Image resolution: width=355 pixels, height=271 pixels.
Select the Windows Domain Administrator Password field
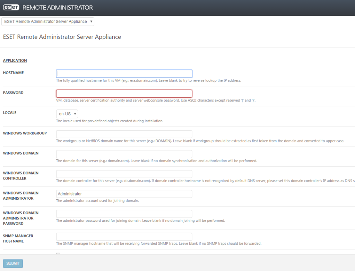coord(124,214)
